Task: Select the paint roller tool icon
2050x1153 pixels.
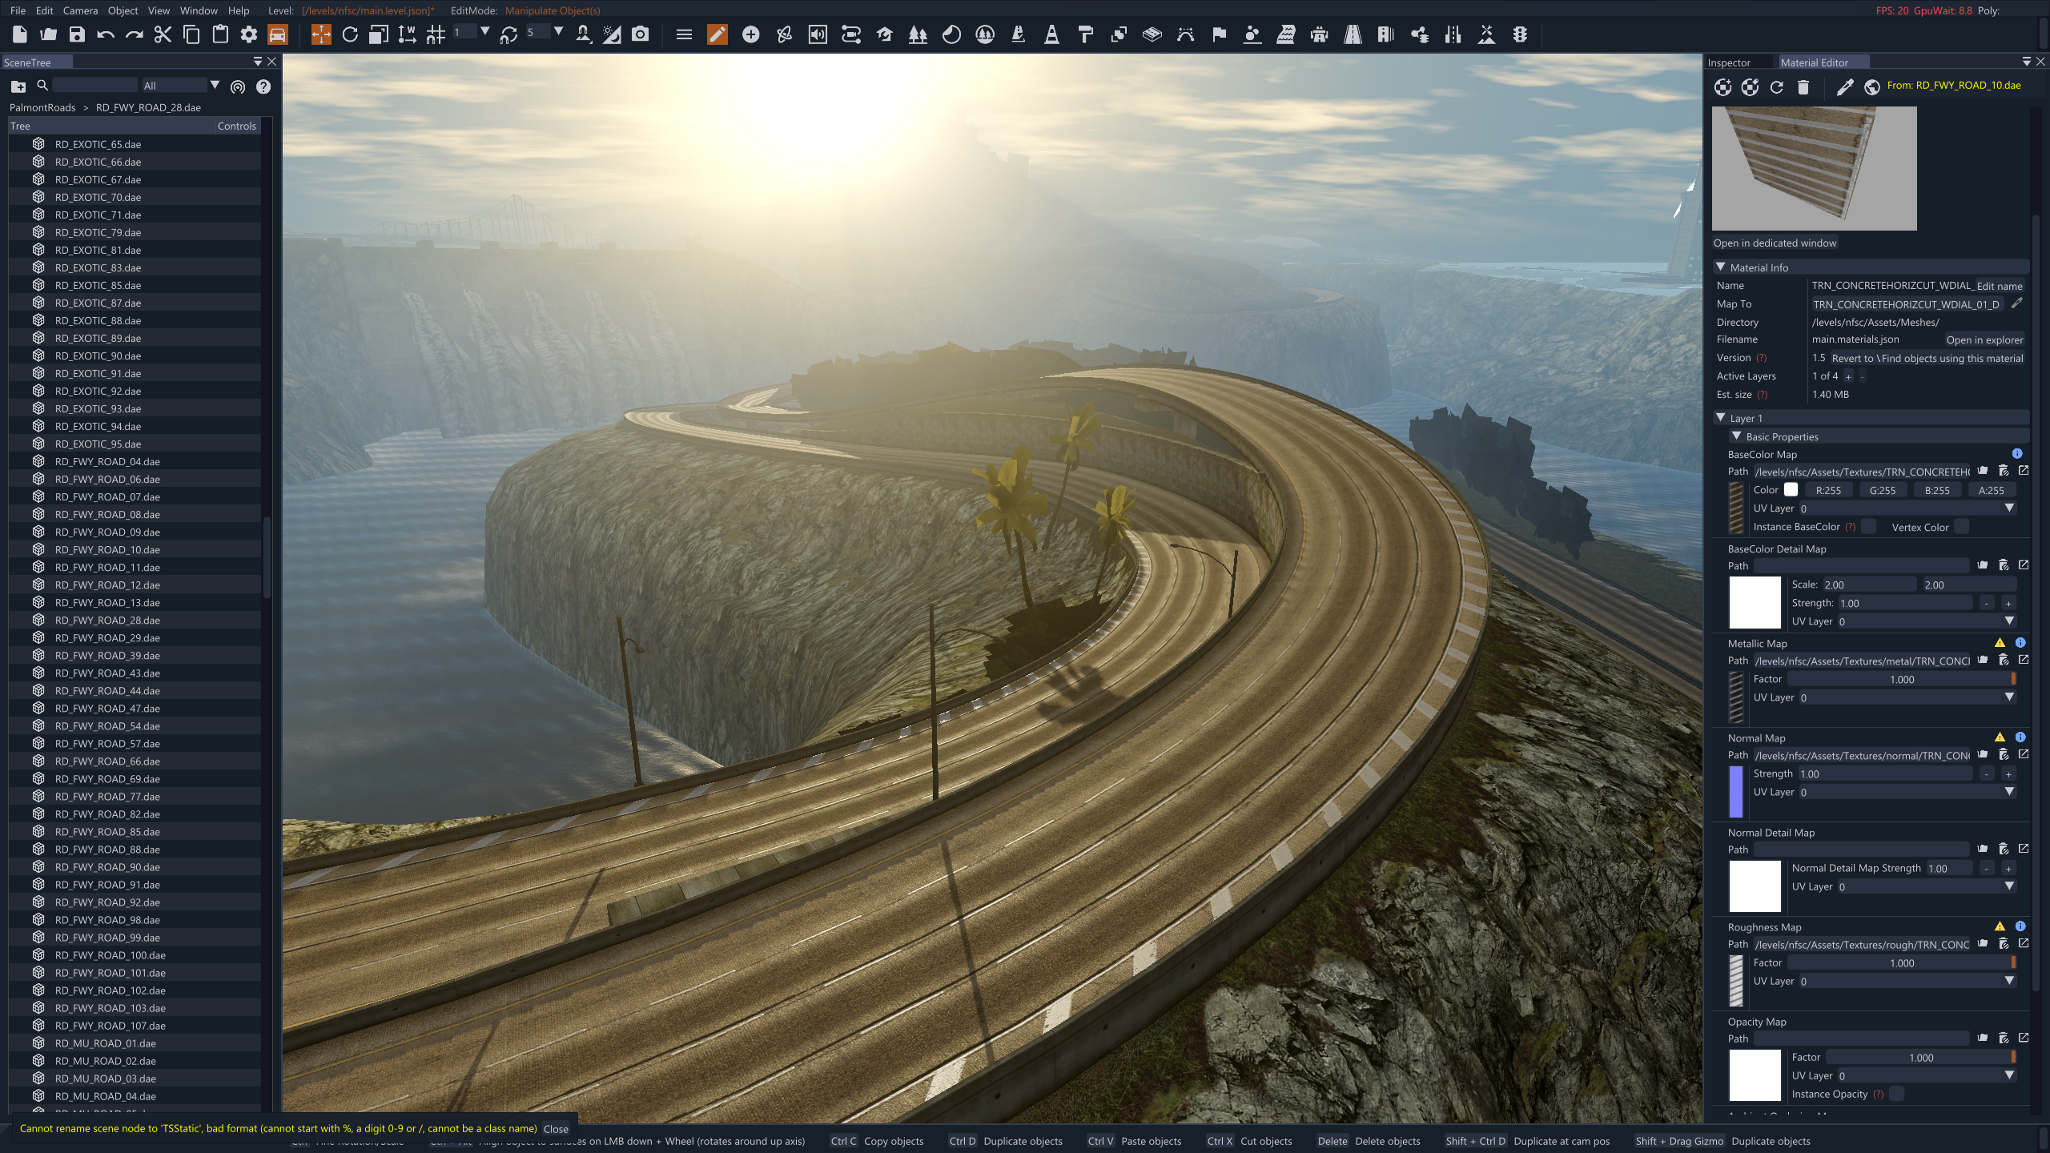Action: [x=1085, y=34]
